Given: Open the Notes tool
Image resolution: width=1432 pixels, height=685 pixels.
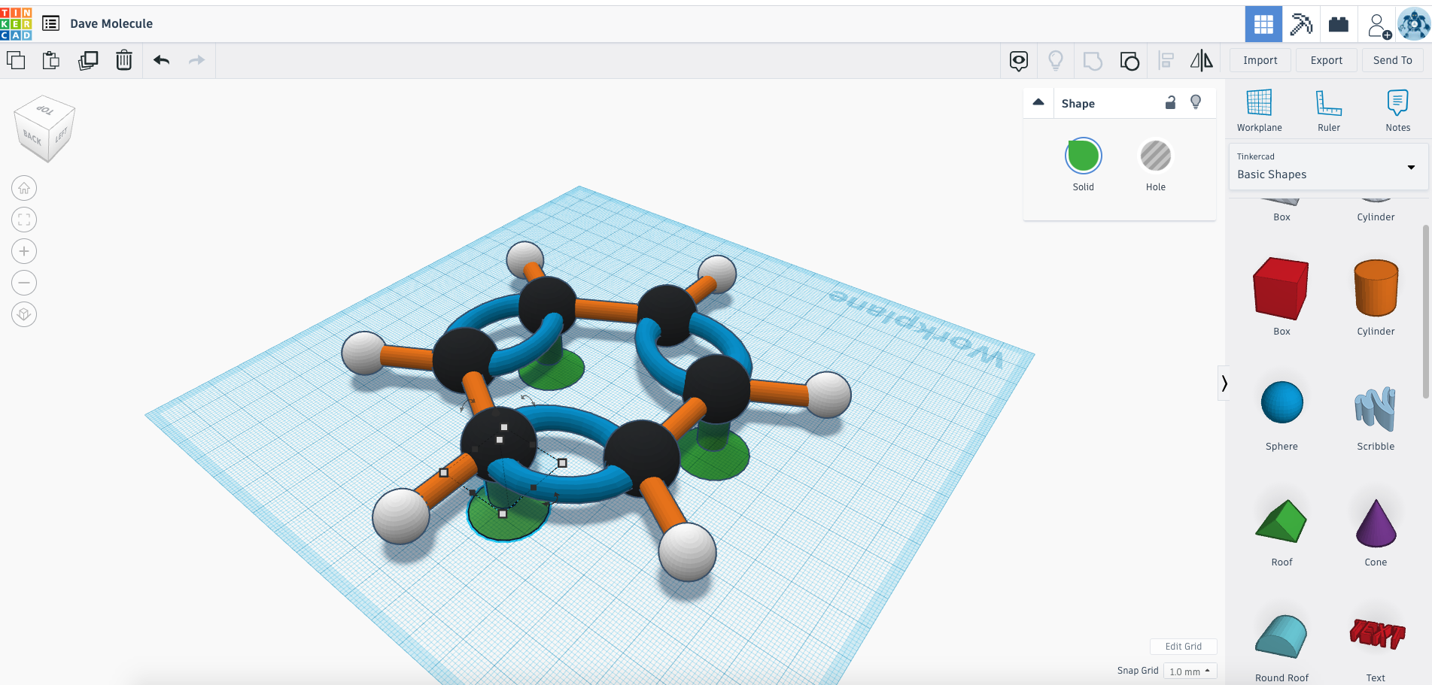Looking at the screenshot, I should pos(1397,110).
